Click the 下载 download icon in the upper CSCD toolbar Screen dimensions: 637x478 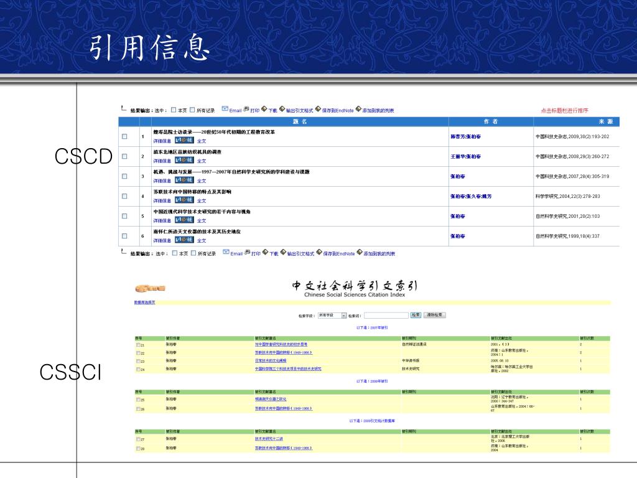click(x=264, y=109)
